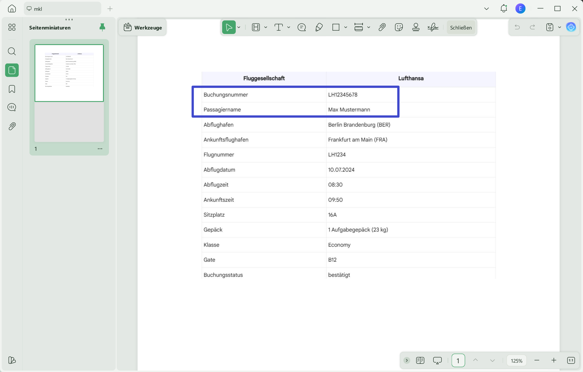Open the search panel in sidebar

point(12,51)
